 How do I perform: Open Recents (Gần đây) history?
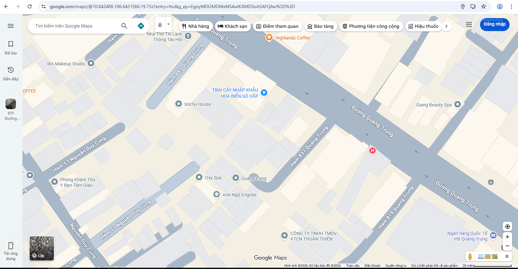[x=11, y=73]
